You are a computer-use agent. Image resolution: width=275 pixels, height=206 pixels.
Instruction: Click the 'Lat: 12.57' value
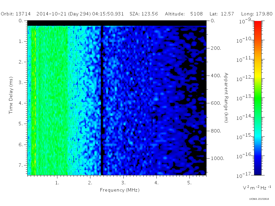click(x=222, y=14)
